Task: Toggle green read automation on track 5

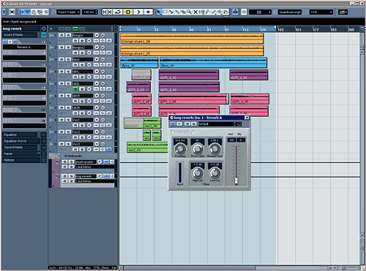Action: click(x=75, y=89)
